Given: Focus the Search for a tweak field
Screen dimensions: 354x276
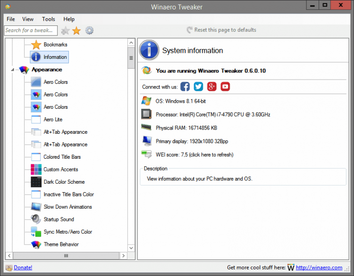Looking at the screenshot, I should 31,31.
